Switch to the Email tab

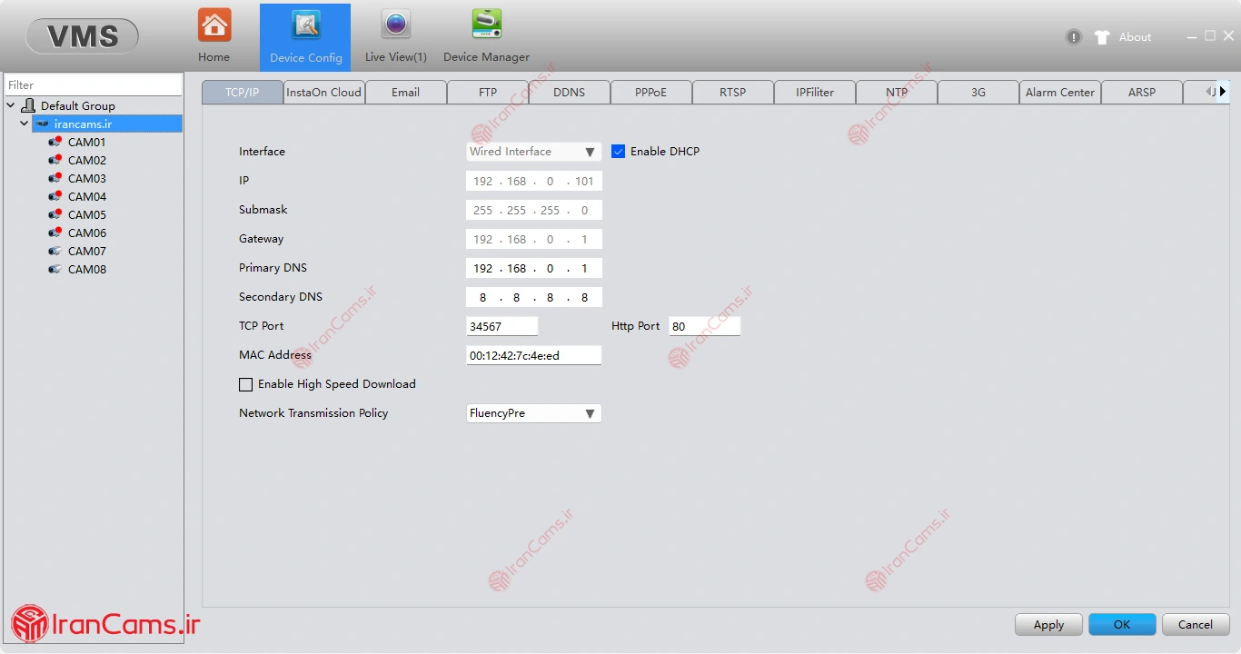(x=406, y=92)
